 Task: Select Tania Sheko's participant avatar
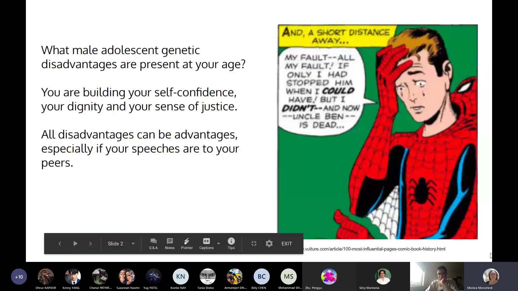click(x=208, y=277)
